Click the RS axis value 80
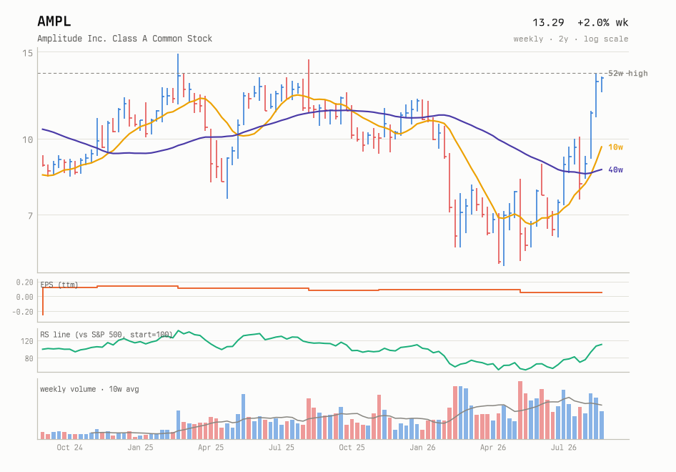Screen dimensions: 676x472 click(29, 358)
